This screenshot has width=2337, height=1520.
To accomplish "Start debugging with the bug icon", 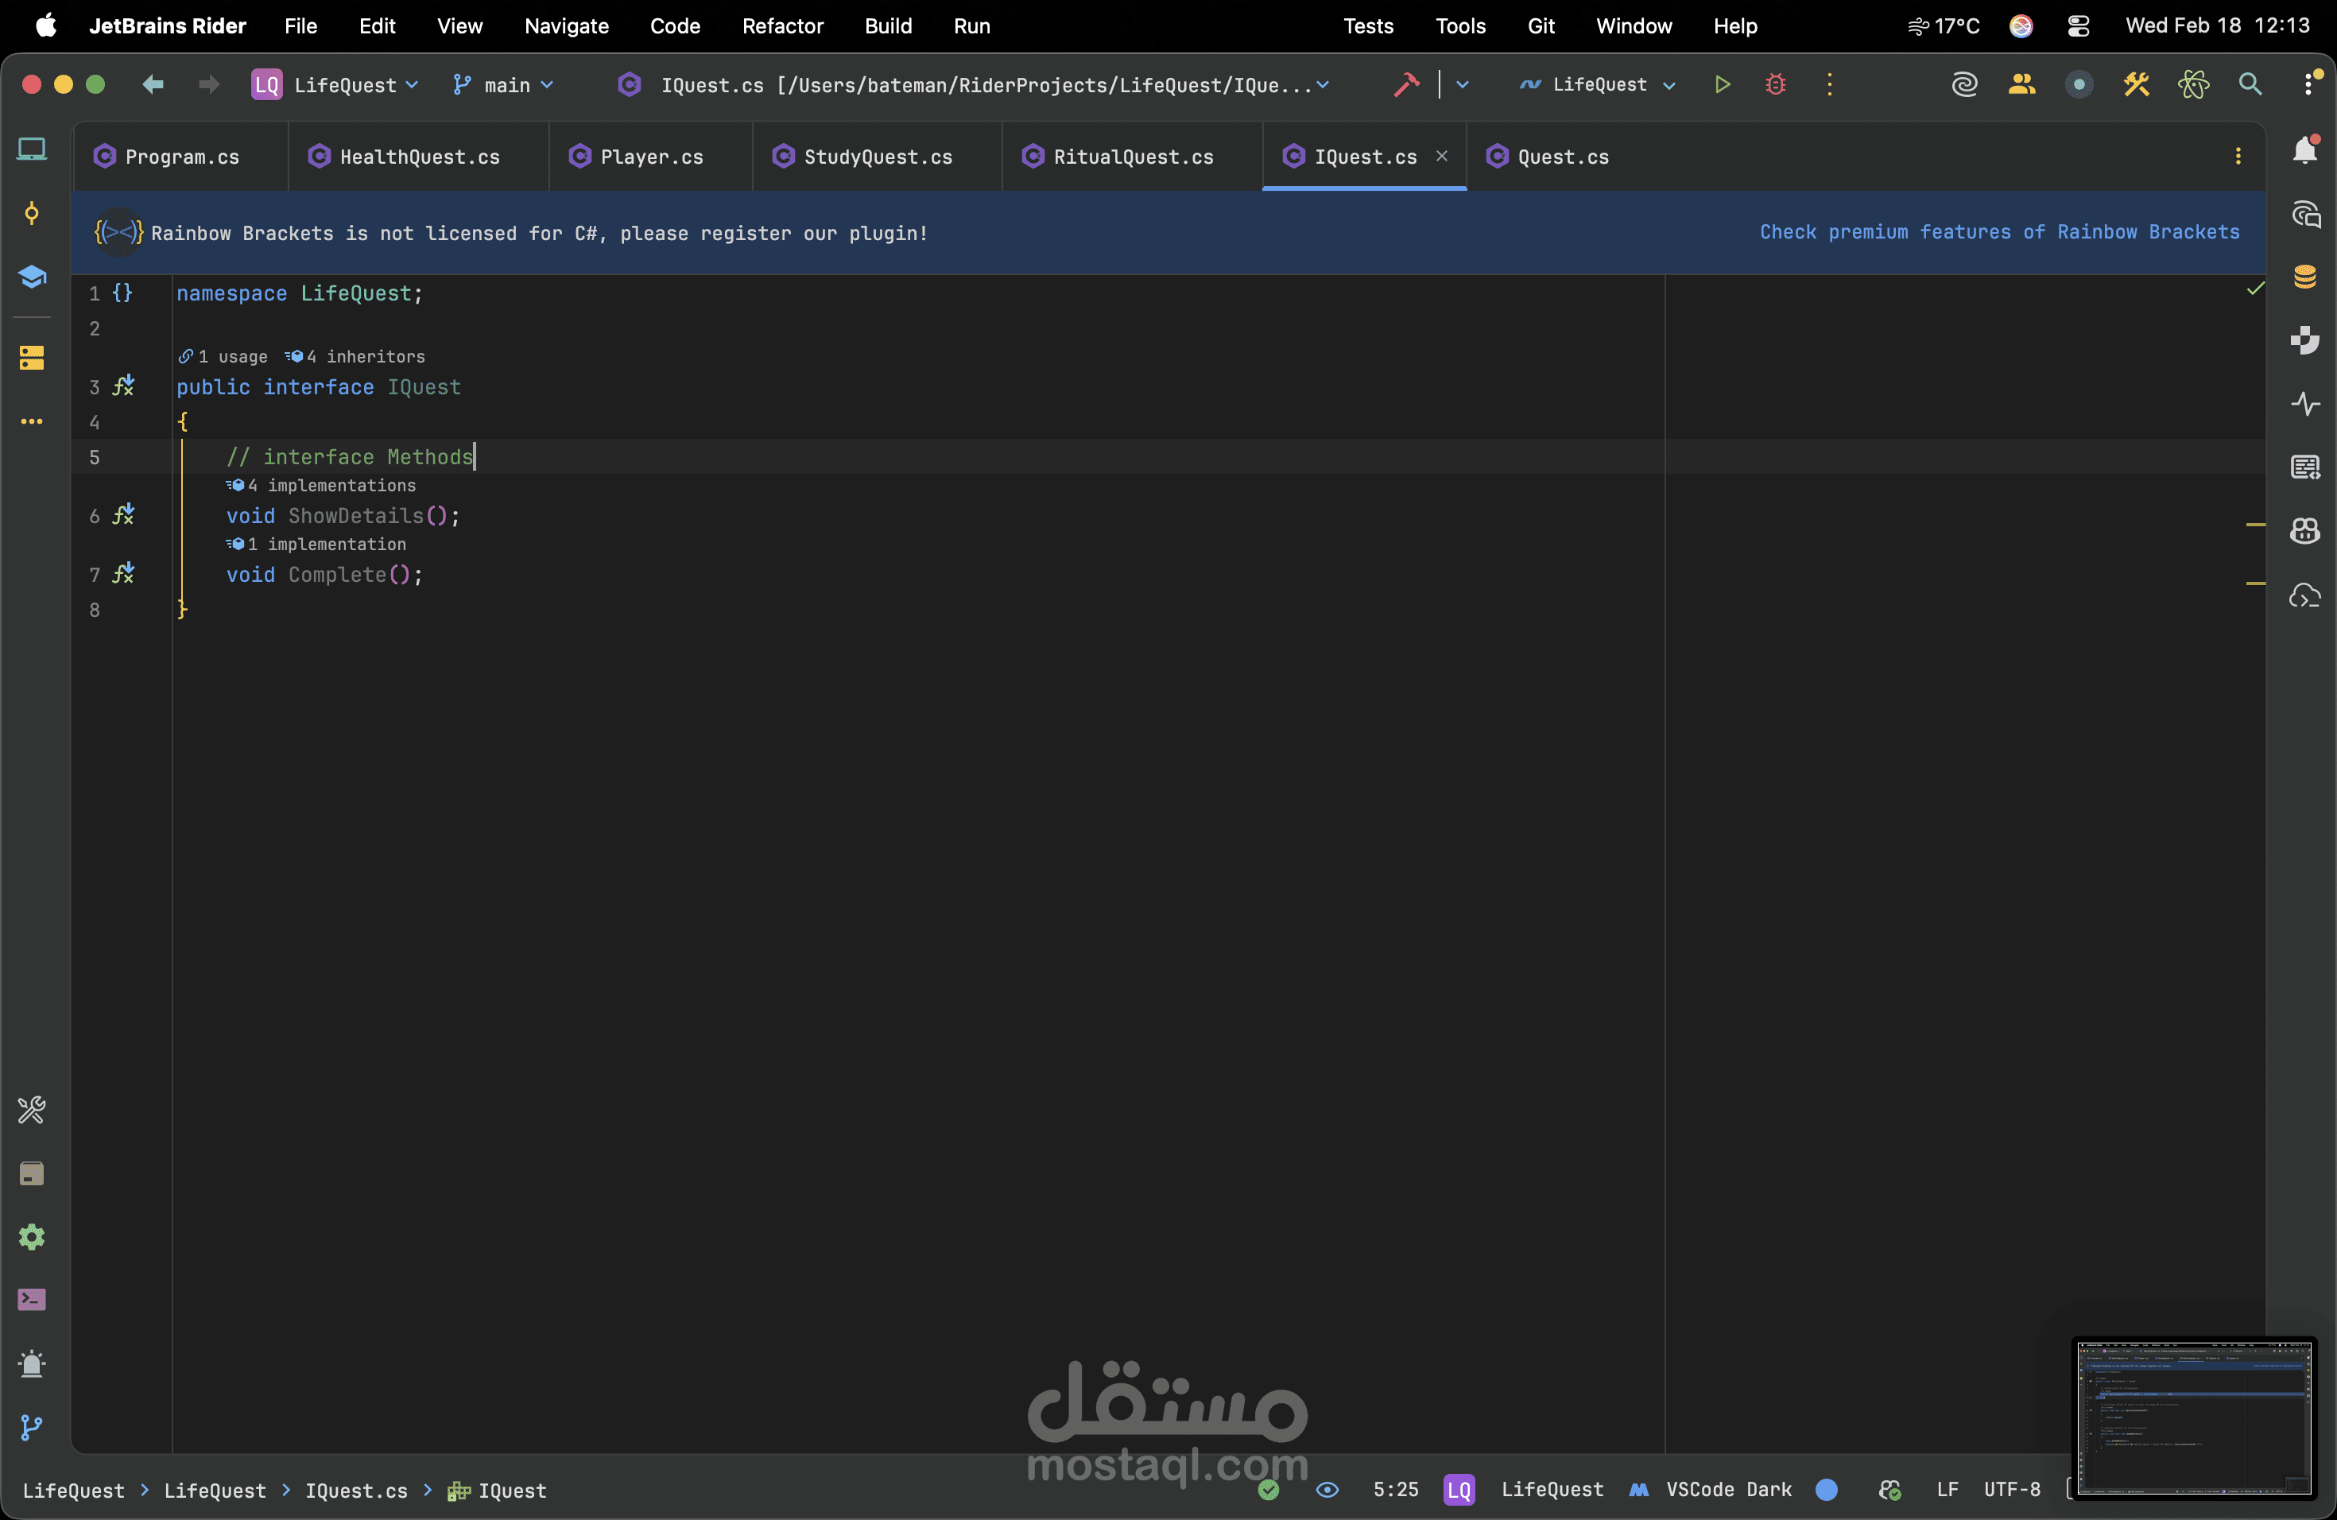I will 1775,84.
